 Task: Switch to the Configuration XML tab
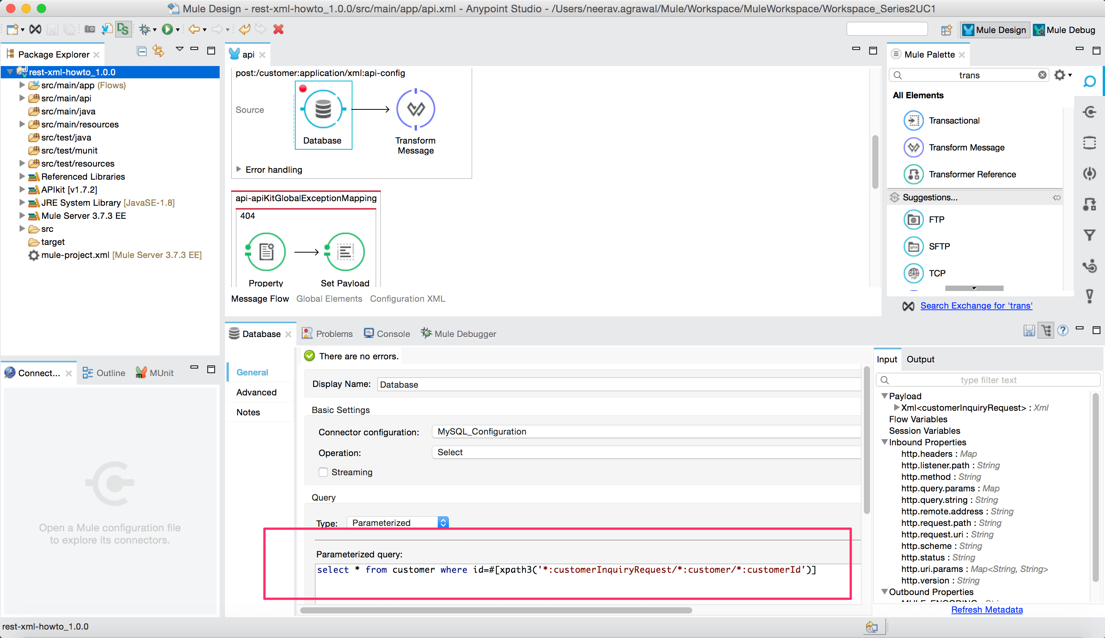coord(407,298)
